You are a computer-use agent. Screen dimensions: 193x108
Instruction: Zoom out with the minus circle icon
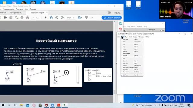click(x=57, y=18)
